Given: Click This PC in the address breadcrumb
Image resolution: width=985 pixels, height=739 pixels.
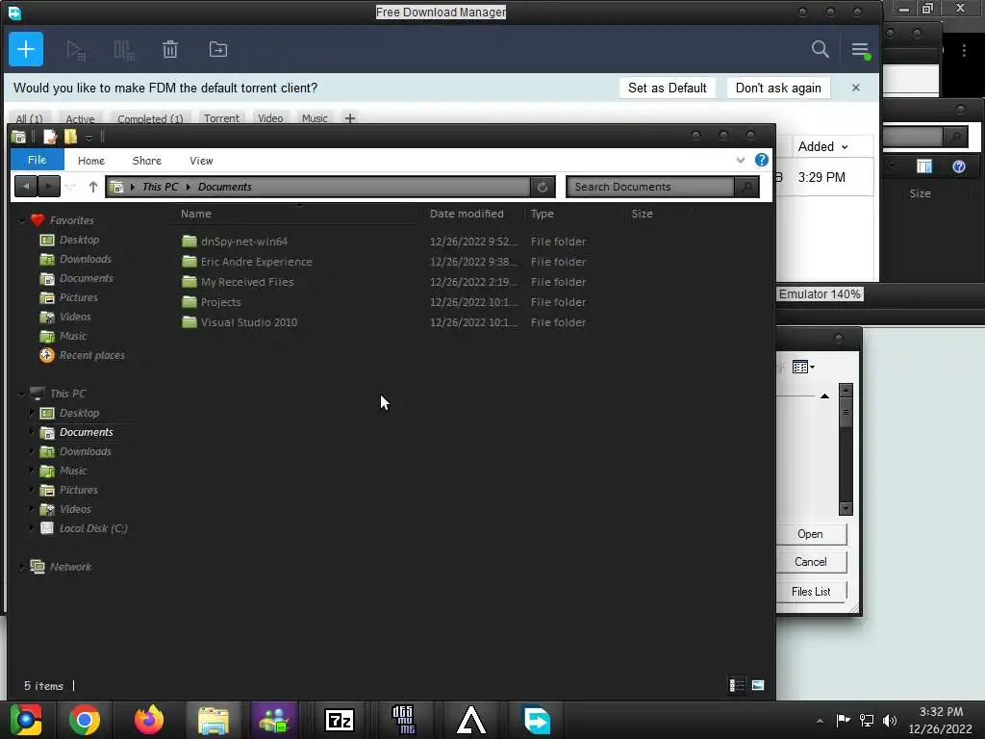Looking at the screenshot, I should (161, 187).
